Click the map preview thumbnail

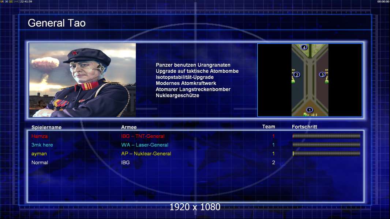pos(310,80)
